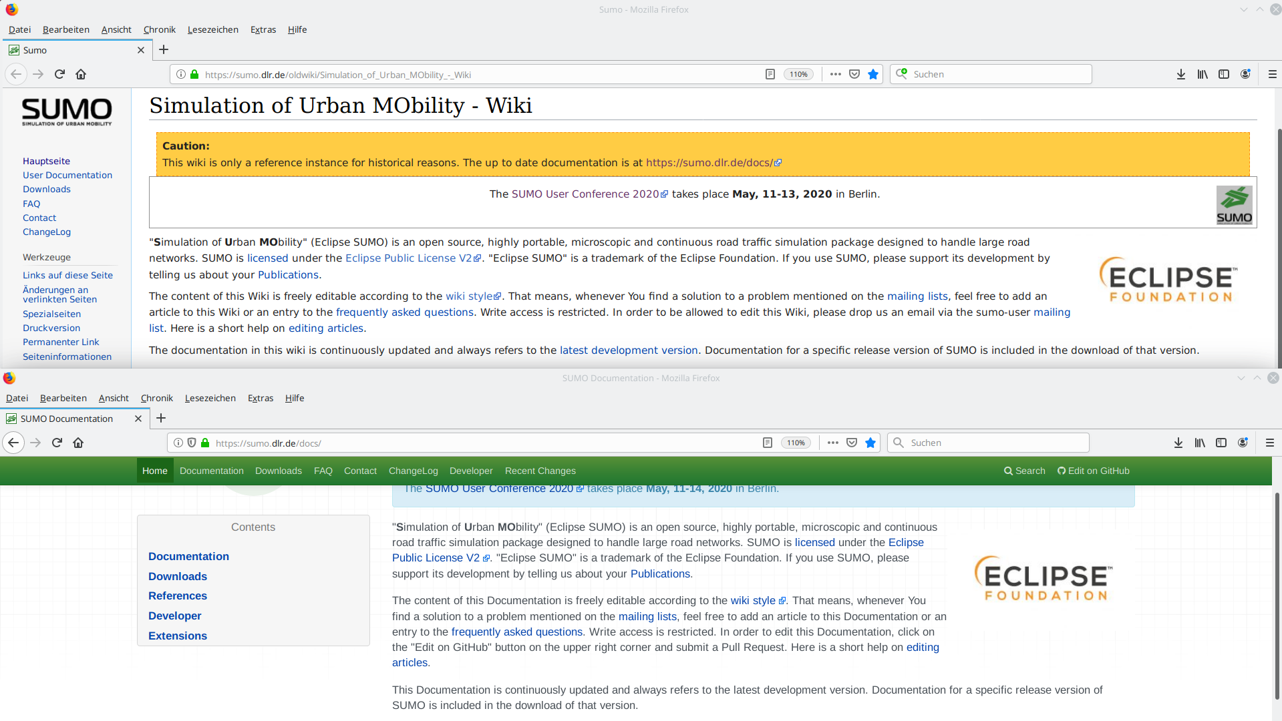Toggle bookmark star in top window

(872, 74)
